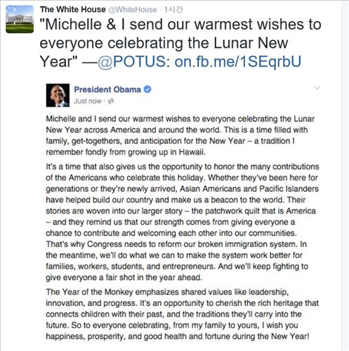Click the blue verified checkmark badge
This screenshot has width=349, height=351.
point(147,89)
